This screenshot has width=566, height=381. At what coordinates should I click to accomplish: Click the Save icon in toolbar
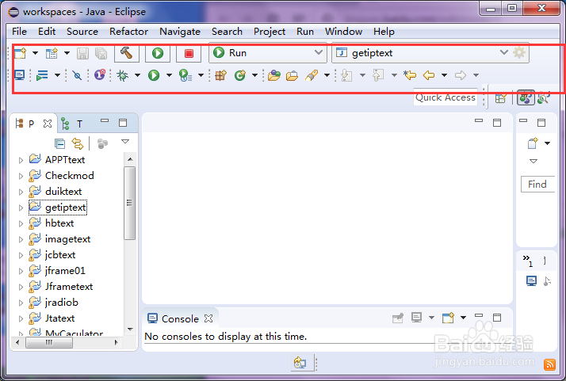tap(82, 53)
